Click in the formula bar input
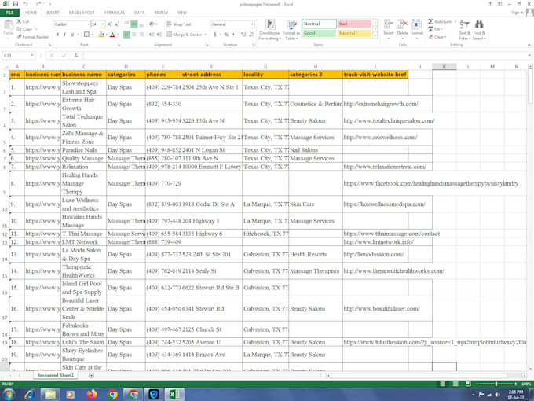The height and width of the screenshot is (401, 534). pos(305,55)
